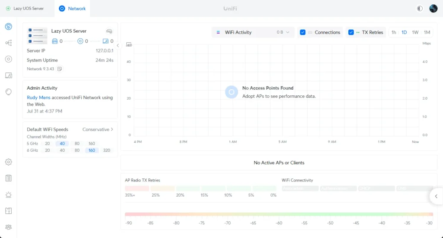443x238 pixels.
Task: Open the release notes icon beside Network 9.3.43
Action: [60, 69]
